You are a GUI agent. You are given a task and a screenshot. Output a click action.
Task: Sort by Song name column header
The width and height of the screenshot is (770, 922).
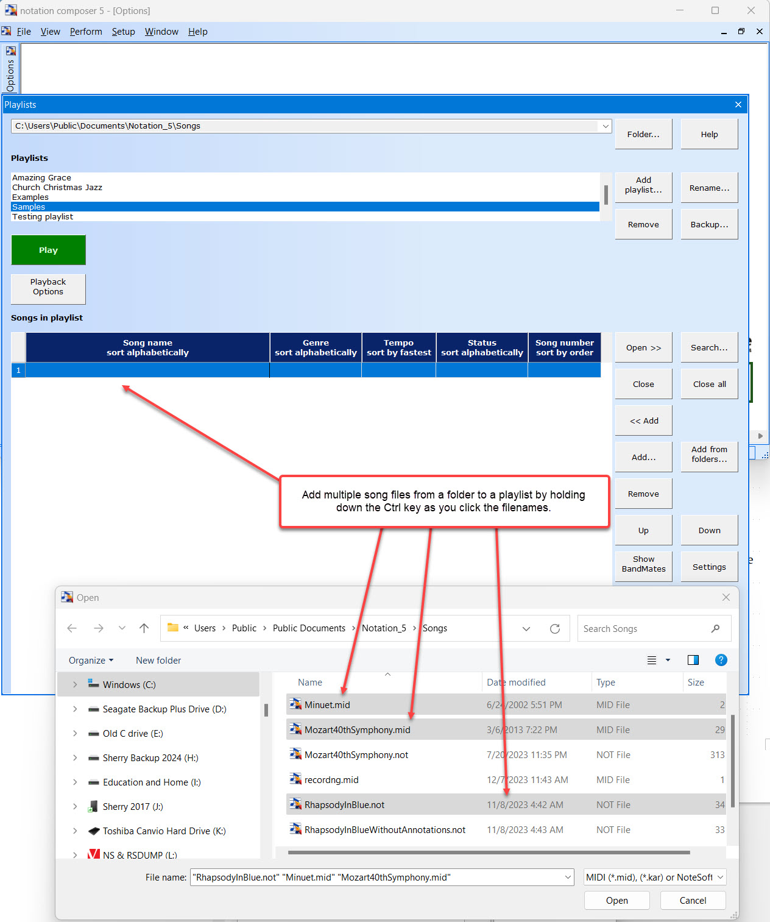147,348
